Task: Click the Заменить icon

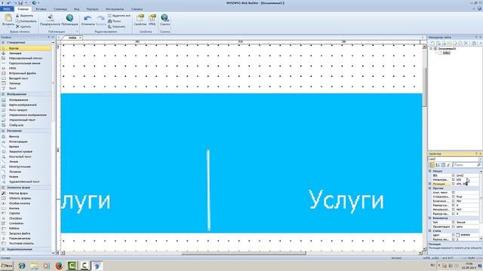Action: click(109, 26)
